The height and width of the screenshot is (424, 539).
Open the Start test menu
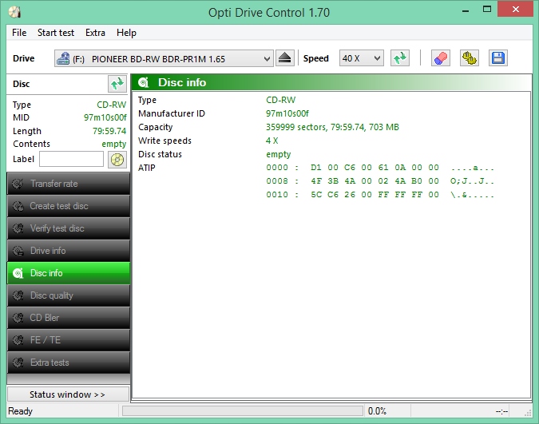coord(56,33)
